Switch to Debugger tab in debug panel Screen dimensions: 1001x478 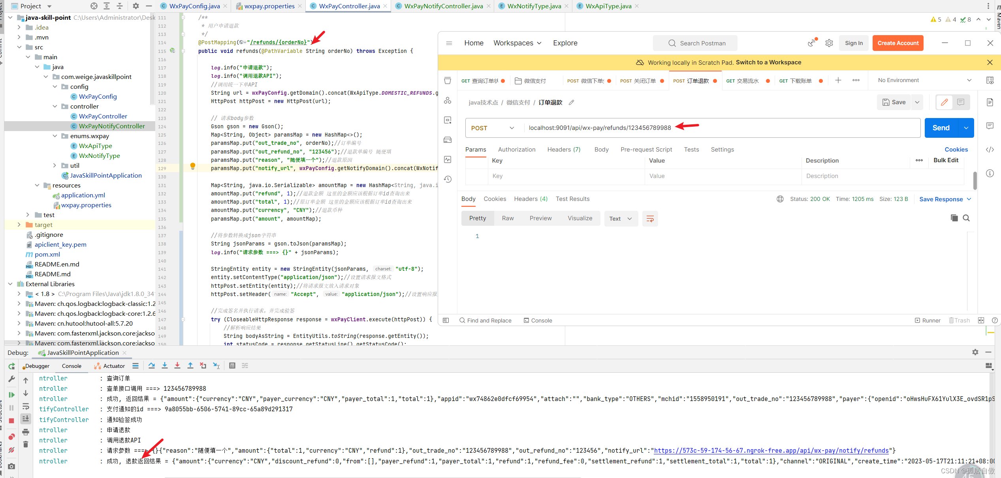coord(36,366)
